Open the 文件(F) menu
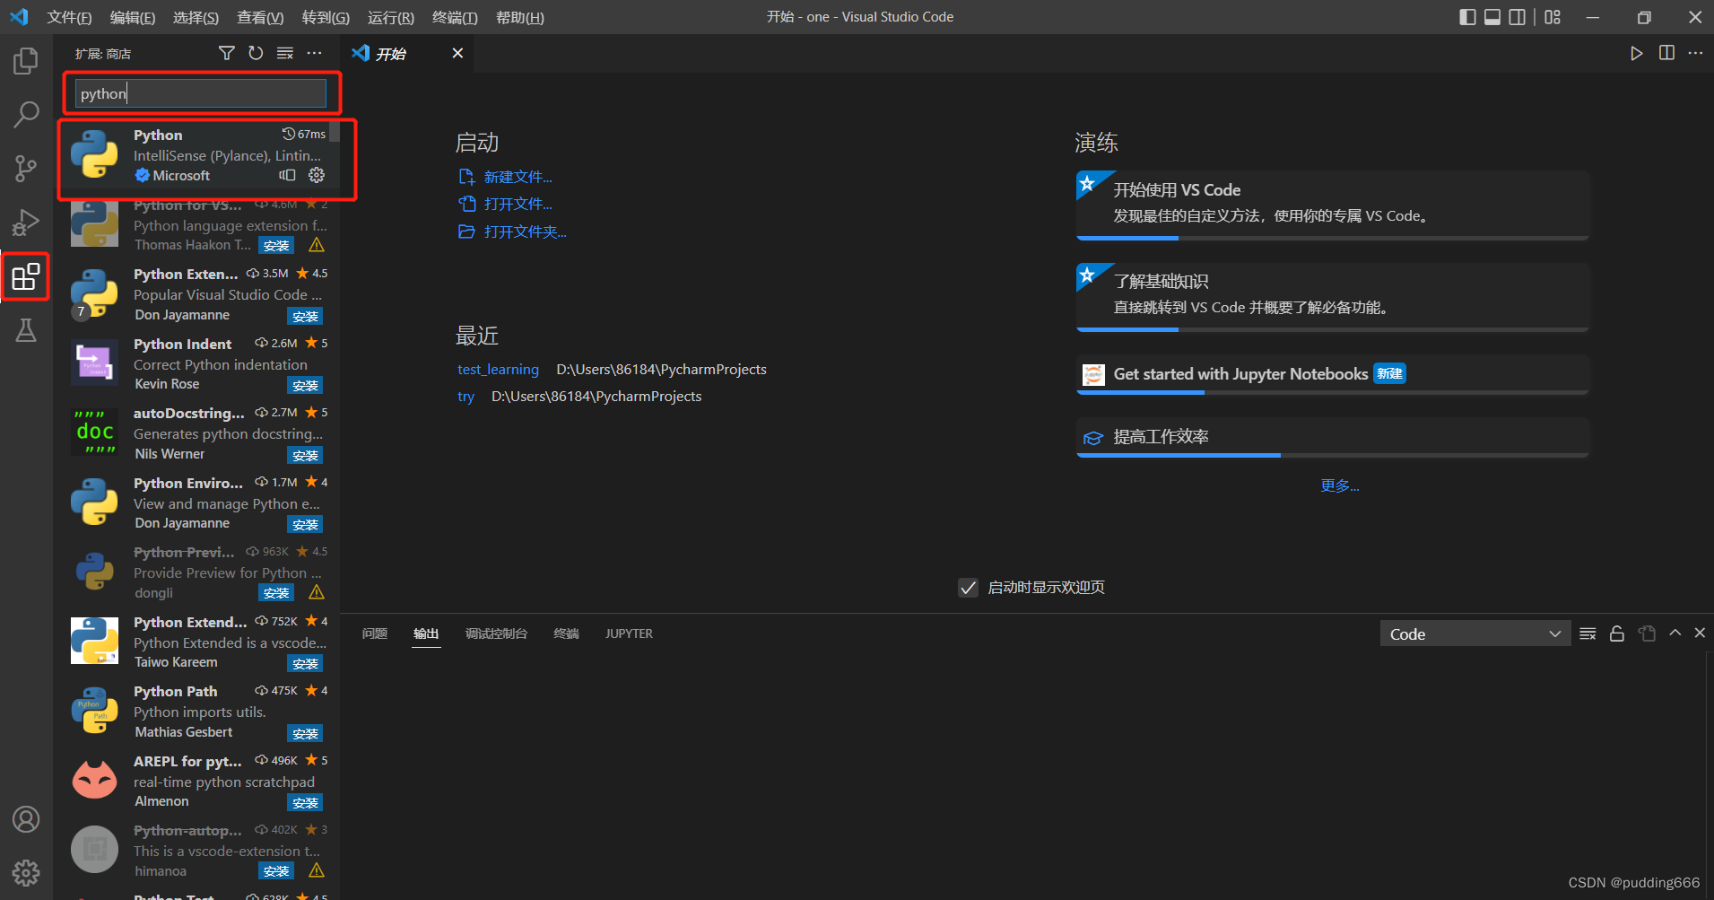 70,17
